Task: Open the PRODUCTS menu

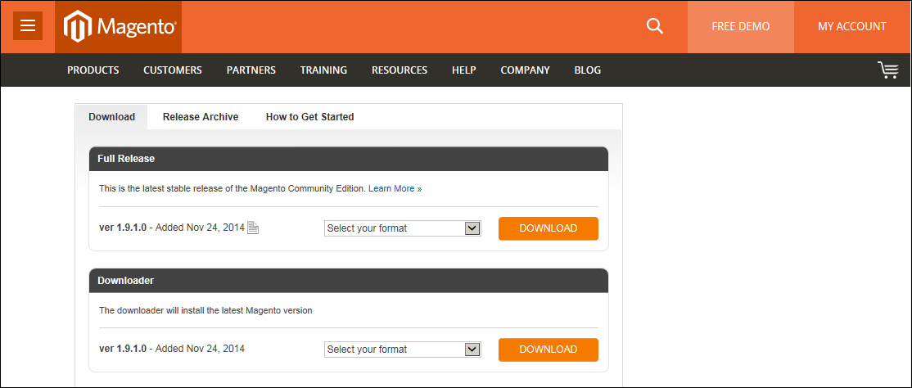Action: 93,70
